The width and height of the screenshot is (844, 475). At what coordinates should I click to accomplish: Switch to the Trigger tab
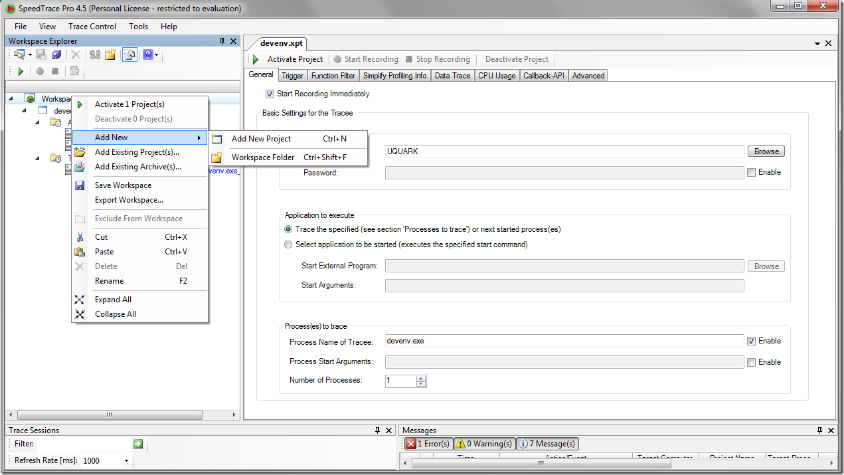coord(293,76)
